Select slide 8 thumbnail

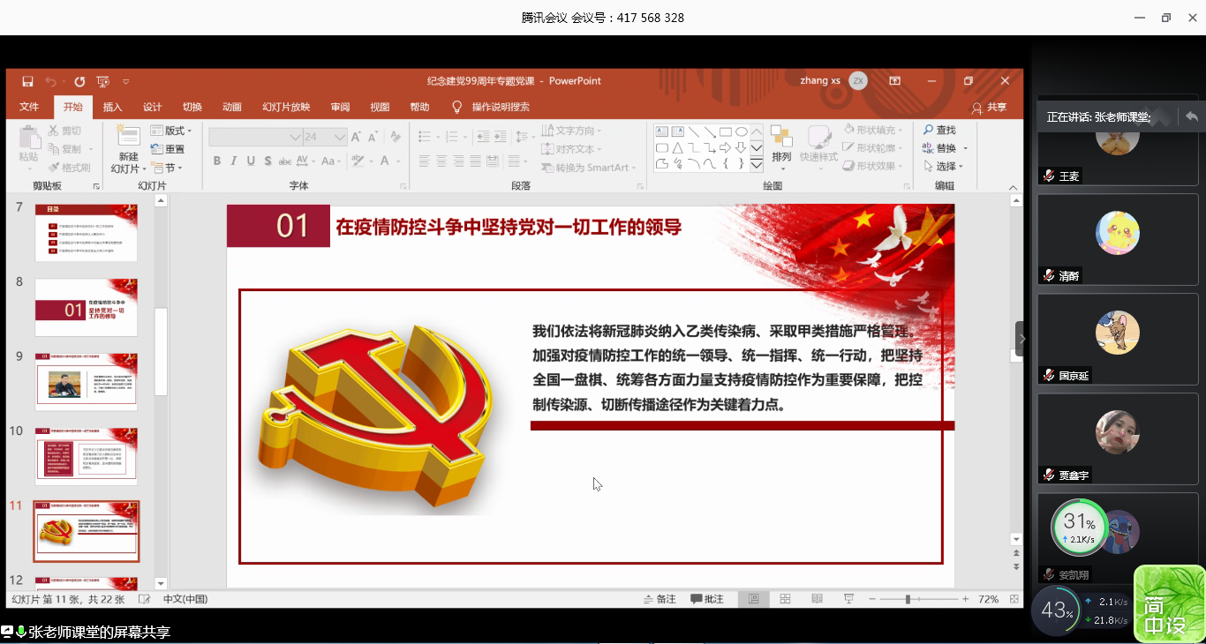pos(86,307)
